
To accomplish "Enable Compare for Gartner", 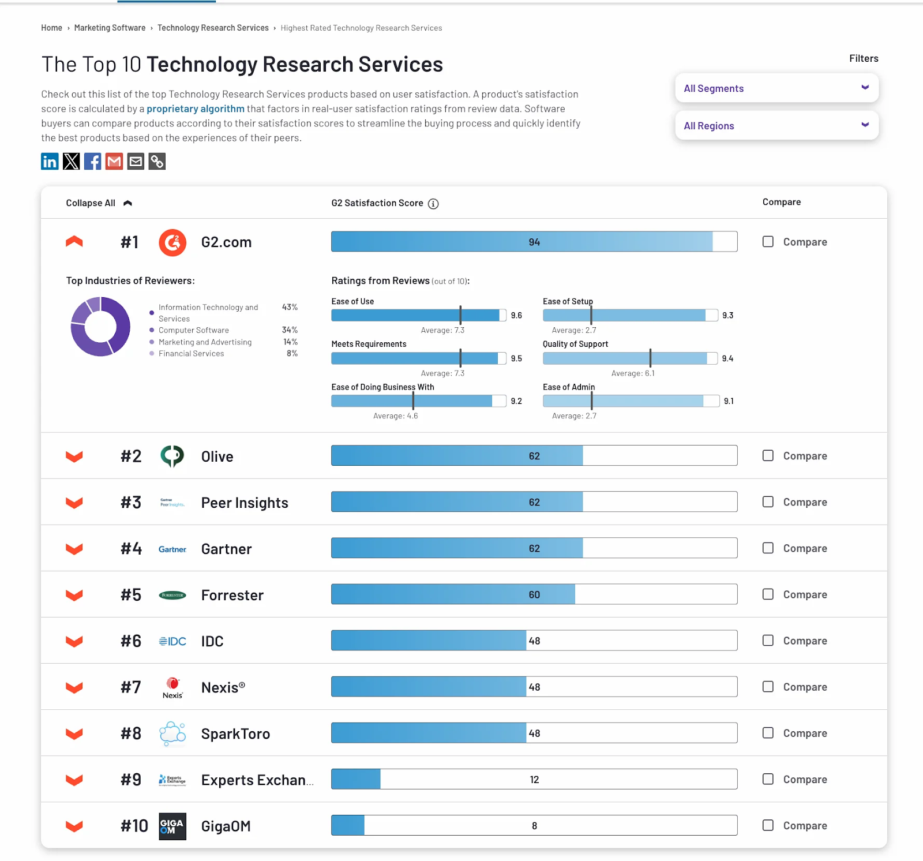I will tap(768, 548).
